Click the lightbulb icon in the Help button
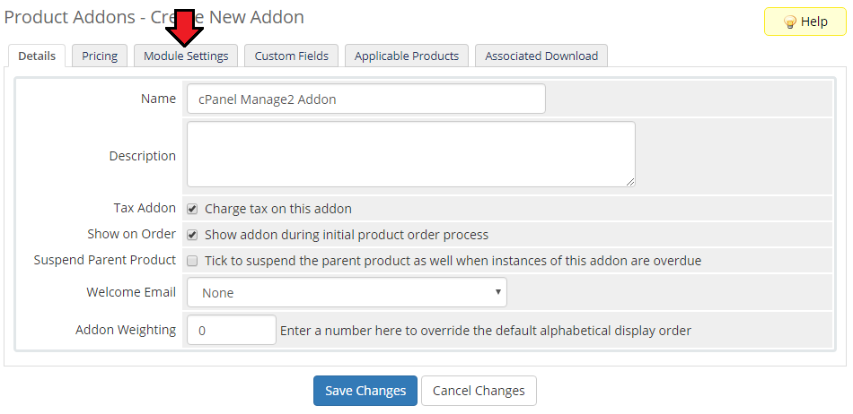 [x=790, y=22]
